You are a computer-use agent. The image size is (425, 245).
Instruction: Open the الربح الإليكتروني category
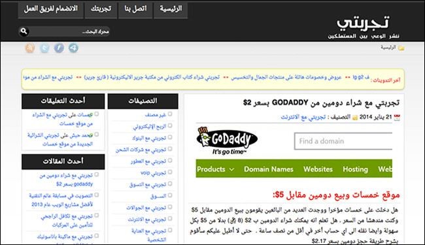(149, 127)
